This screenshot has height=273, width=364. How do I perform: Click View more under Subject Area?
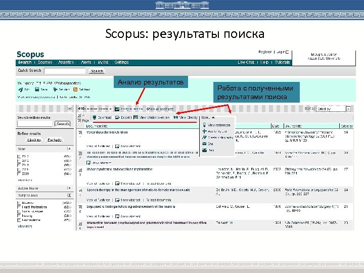pos(25,226)
